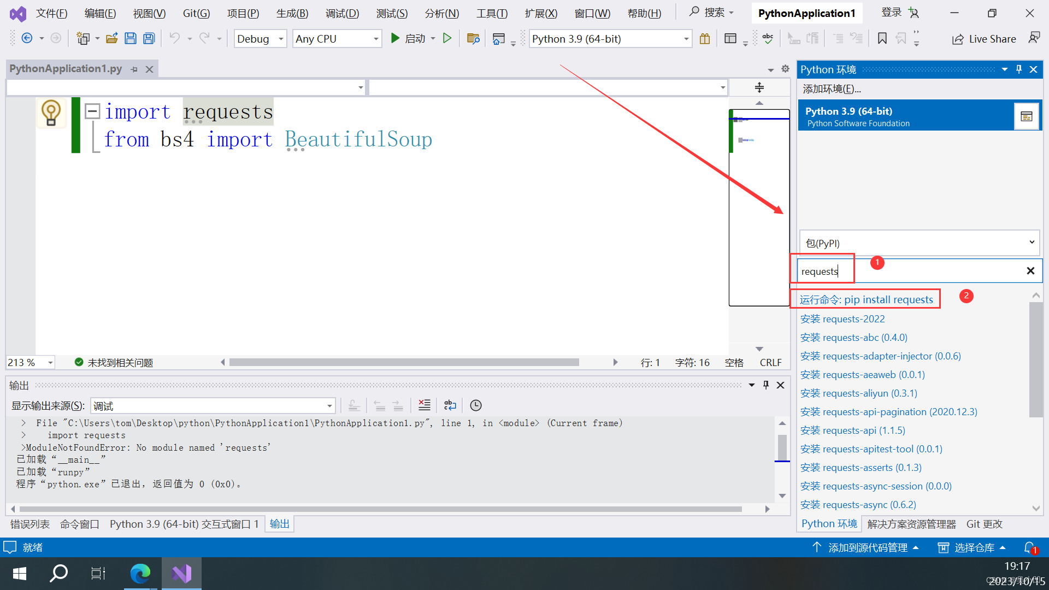The image size is (1049, 590).
Task: Run command pip install requests
Action: [866, 299]
